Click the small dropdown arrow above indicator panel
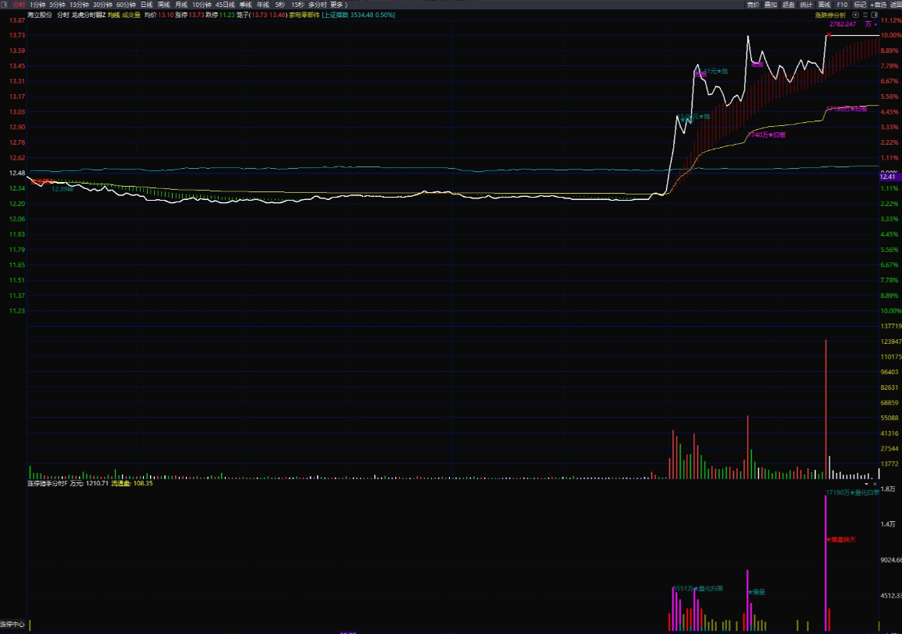 (868, 484)
